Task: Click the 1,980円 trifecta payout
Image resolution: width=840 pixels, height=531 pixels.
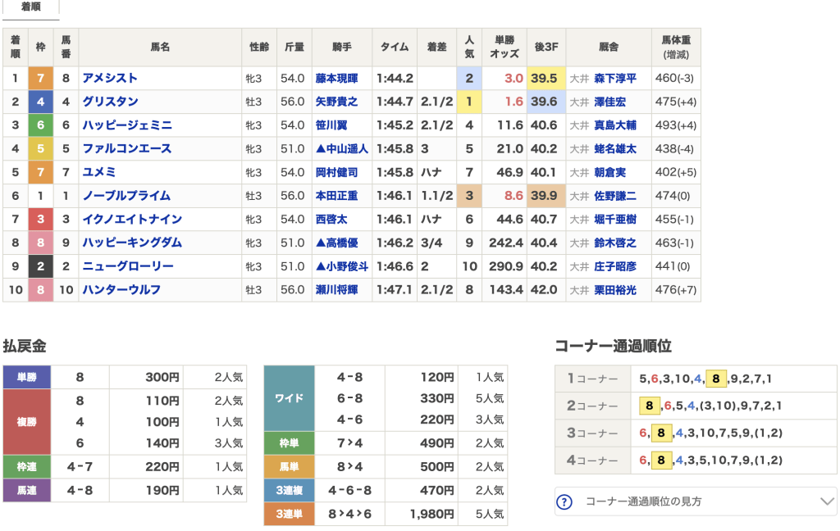Action: pos(431,515)
